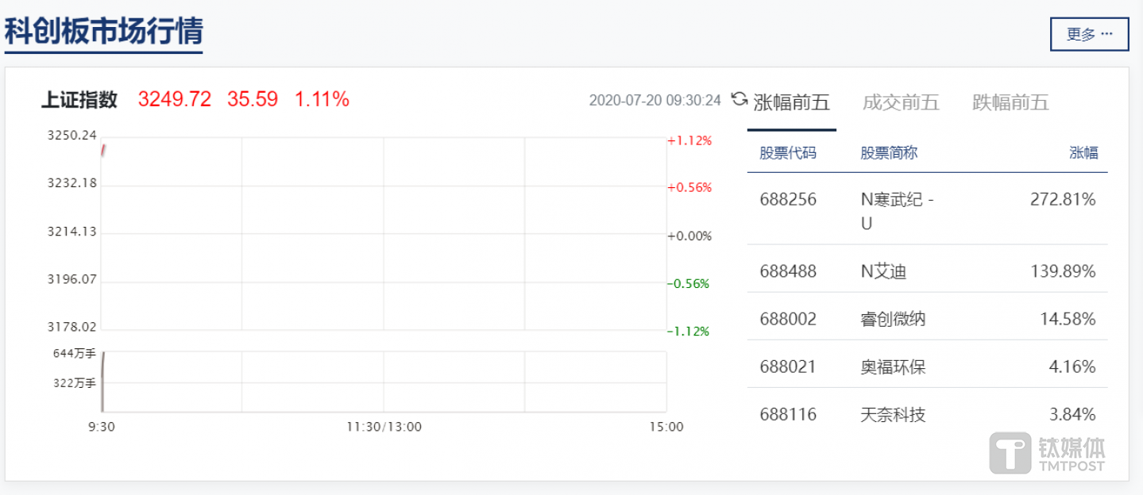Click stock code 688021

point(787,367)
